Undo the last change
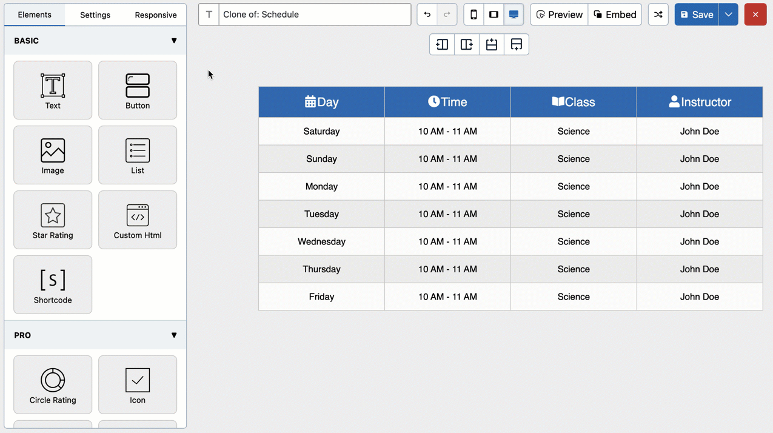 427,15
